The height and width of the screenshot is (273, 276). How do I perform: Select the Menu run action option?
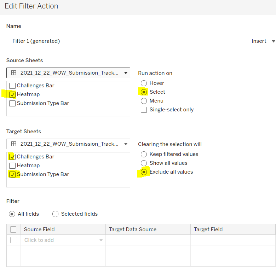click(144, 101)
